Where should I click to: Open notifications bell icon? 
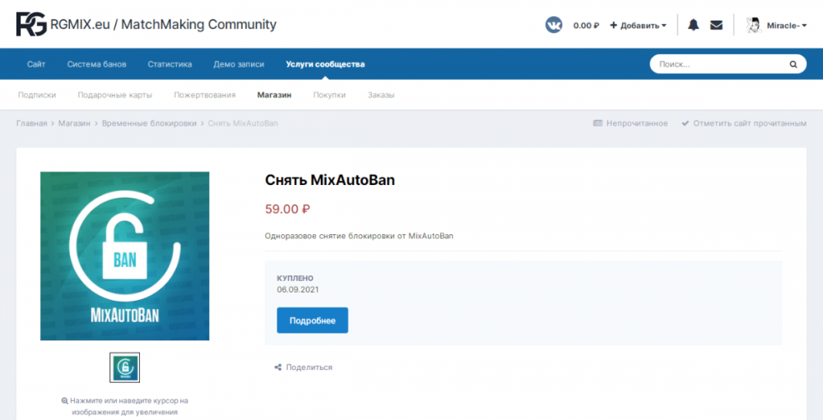[x=693, y=25]
